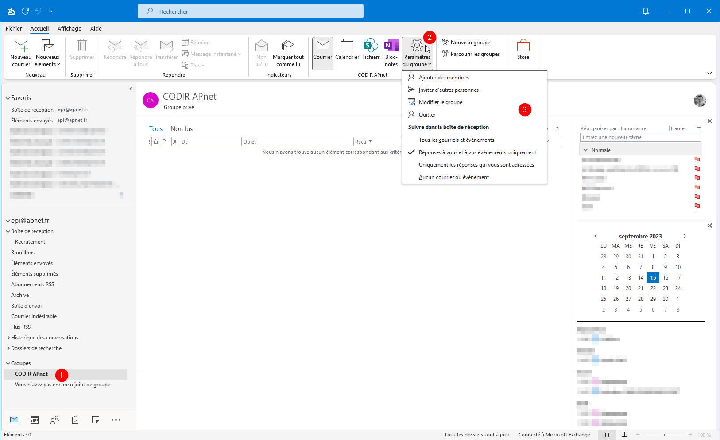The height and width of the screenshot is (440, 720).
Task: Open group Fichiers SharePoint icon
Action: (371, 46)
